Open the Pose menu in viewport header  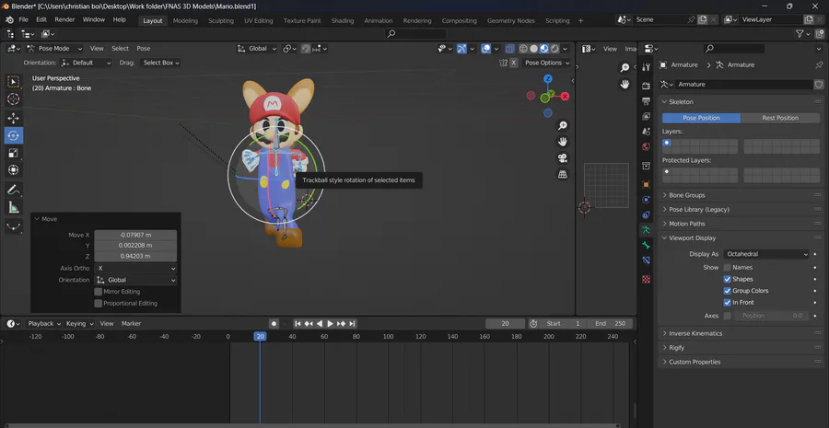[x=144, y=49]
